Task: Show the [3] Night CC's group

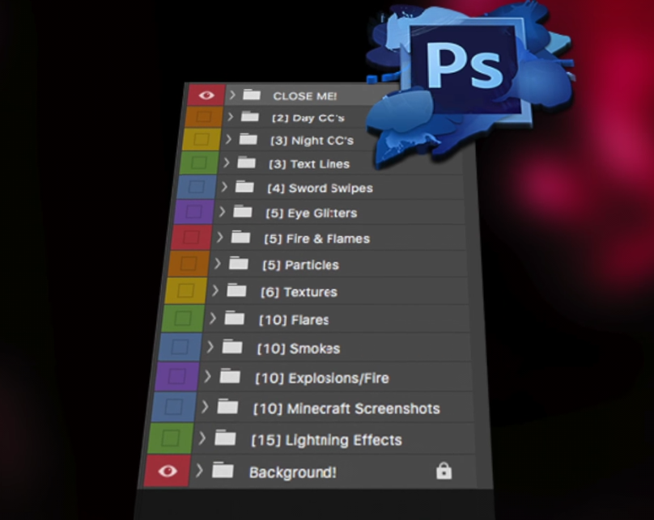Action: tap(201, 139)
